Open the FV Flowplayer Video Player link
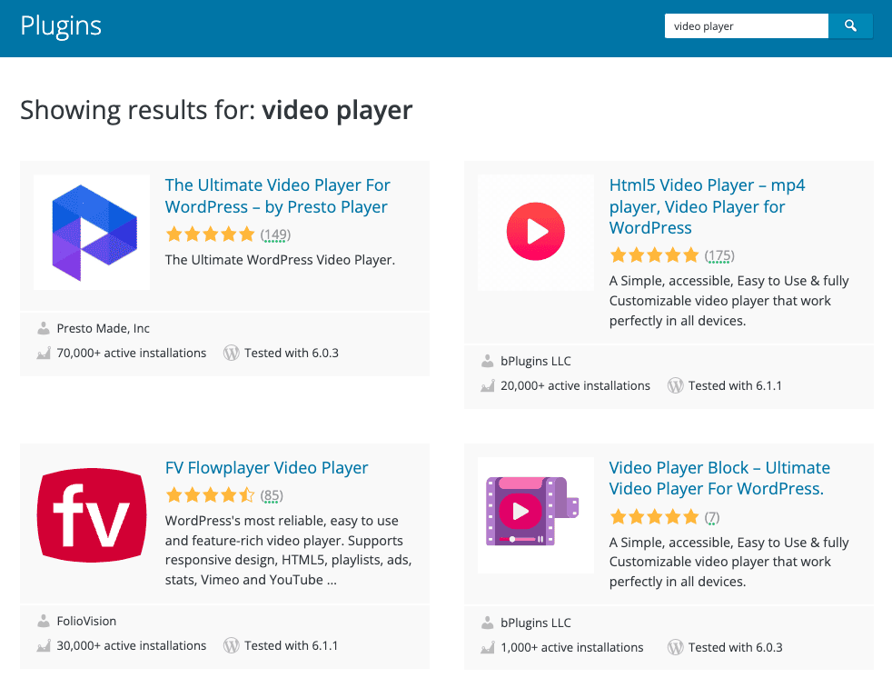The image size is (892, 688). [x=266, y=468]
